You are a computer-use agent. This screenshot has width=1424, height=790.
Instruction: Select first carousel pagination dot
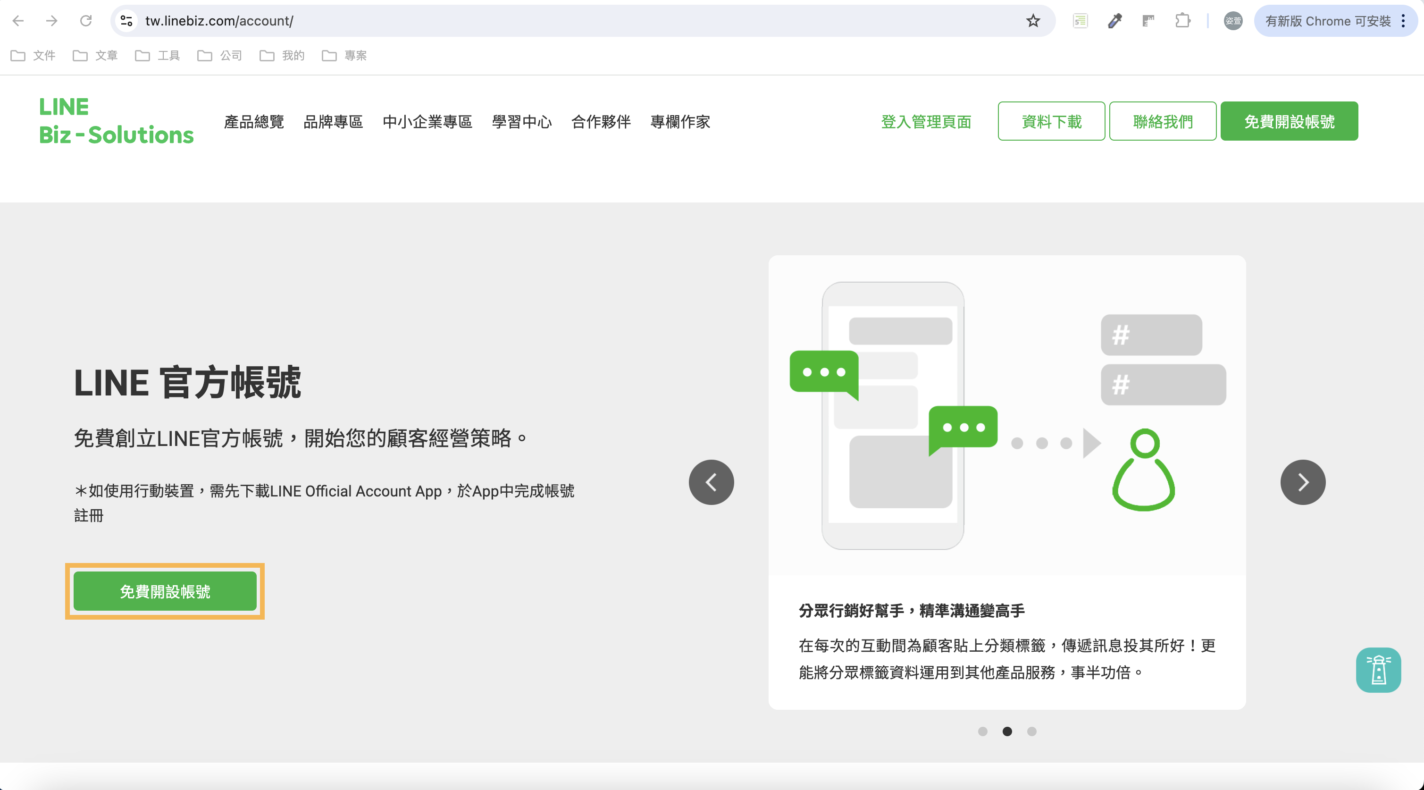click(x=982, y=731)
